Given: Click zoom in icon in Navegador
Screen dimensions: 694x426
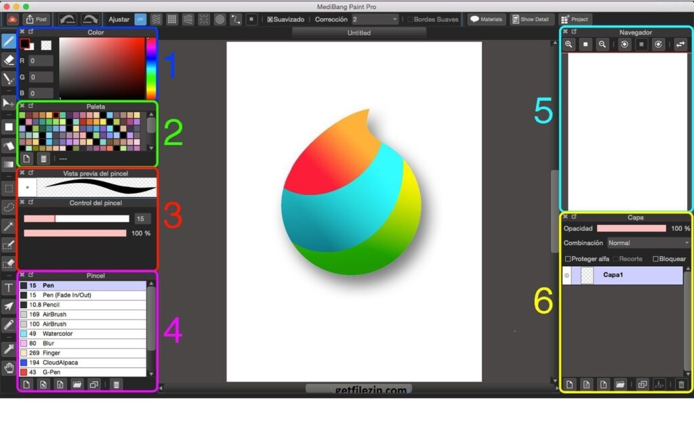Looking at the screenshot, I should point(569,44).
